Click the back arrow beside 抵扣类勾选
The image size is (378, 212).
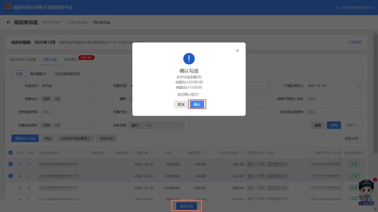click(9, 22)
